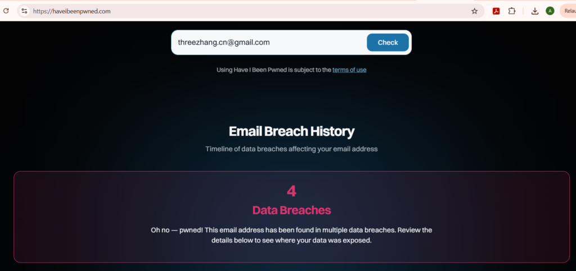Viewport: 576px width, 271px height.
Task: Click the left edge of the breach summary card
Action: coord(15,217)
